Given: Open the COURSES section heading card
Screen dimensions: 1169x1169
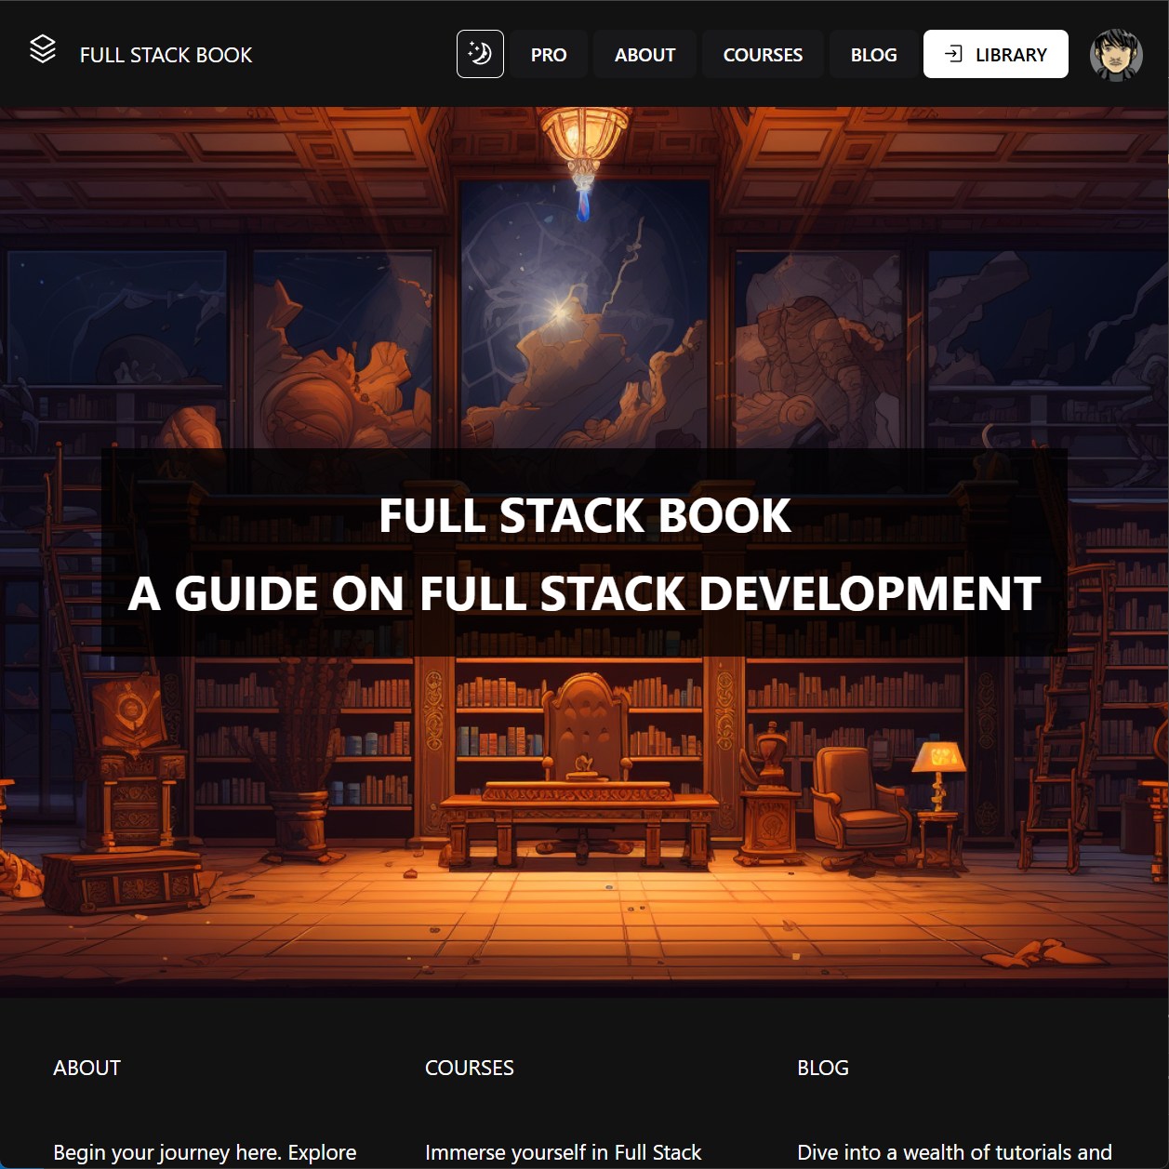Looking at the screenshot, I should [x=470, y=1068].
